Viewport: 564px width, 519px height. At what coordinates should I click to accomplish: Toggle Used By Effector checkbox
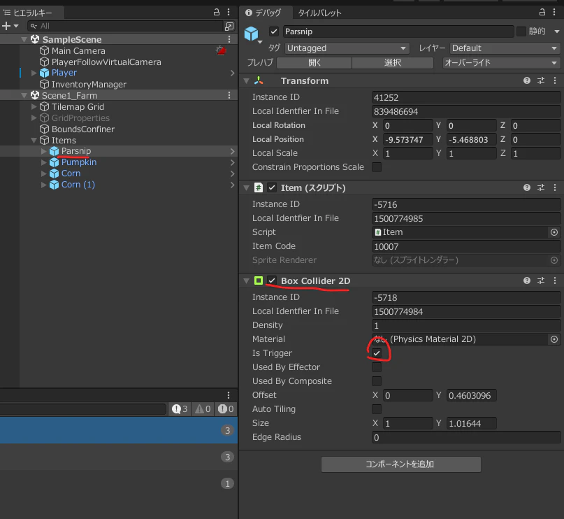point(377,367)
